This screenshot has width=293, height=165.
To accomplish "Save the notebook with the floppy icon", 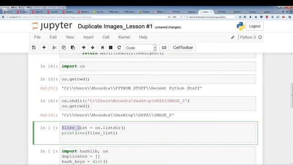I will [34, 48].
